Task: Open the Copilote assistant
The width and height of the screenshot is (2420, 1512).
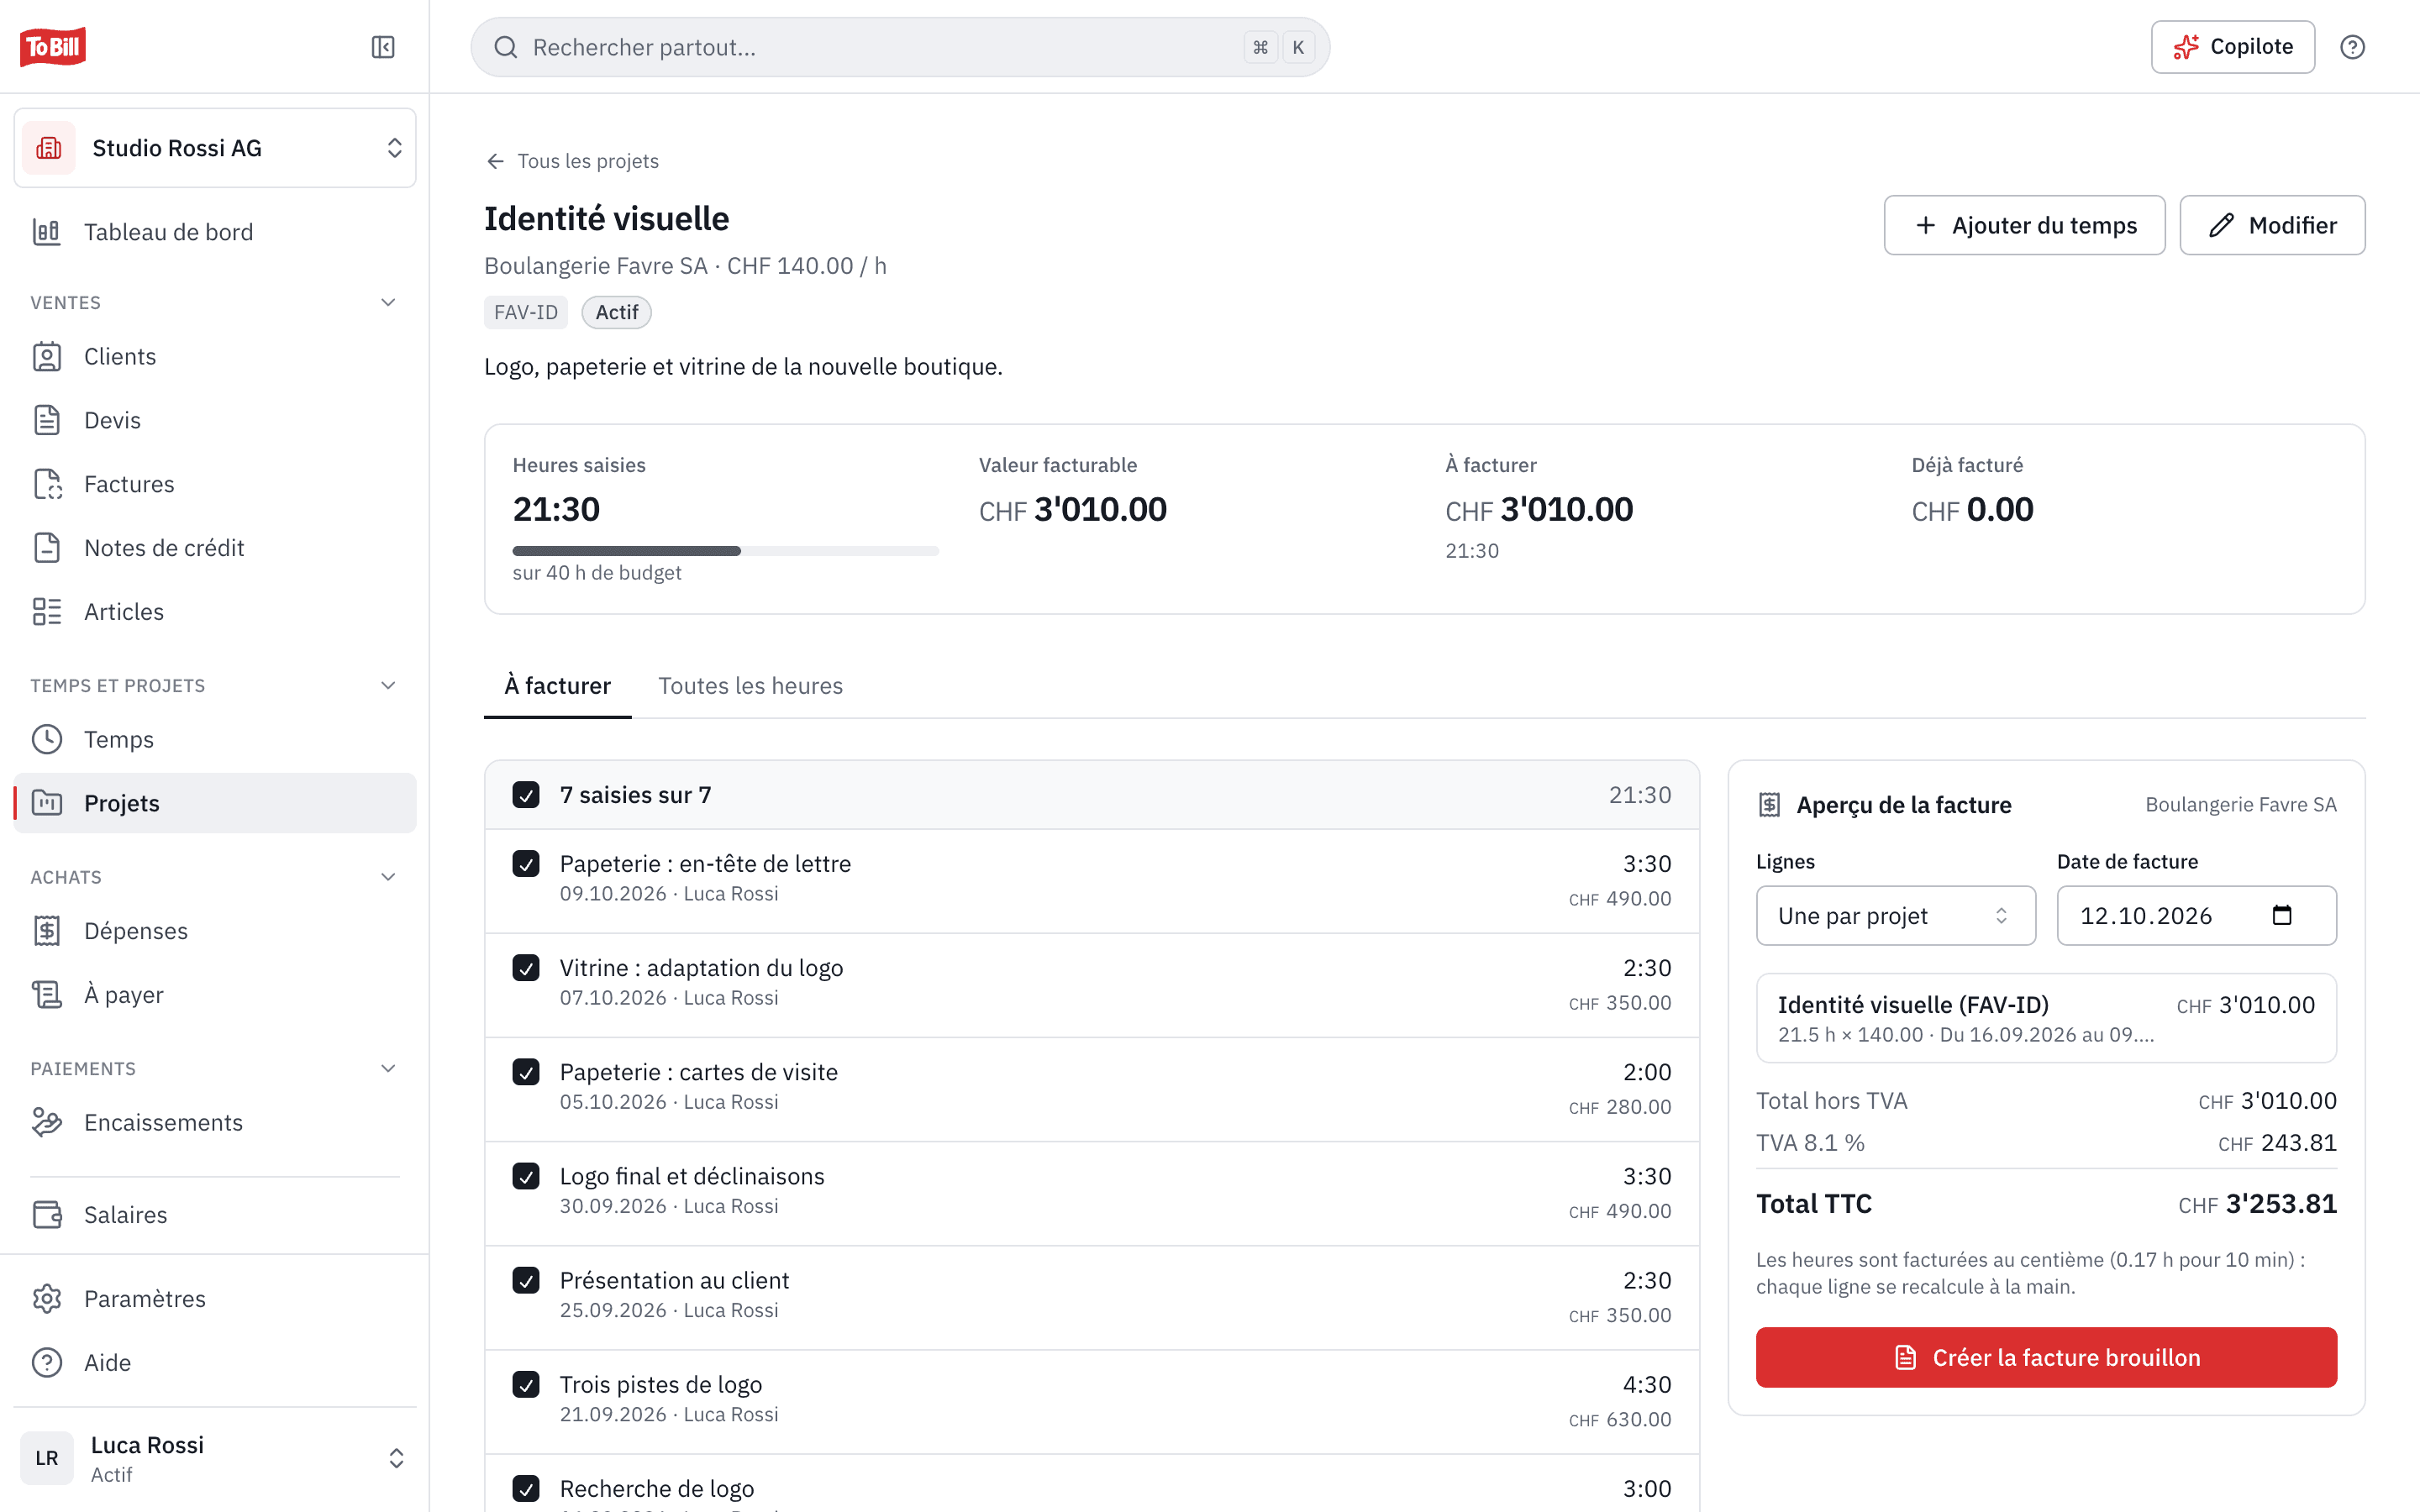Action: coord(2232,47)
